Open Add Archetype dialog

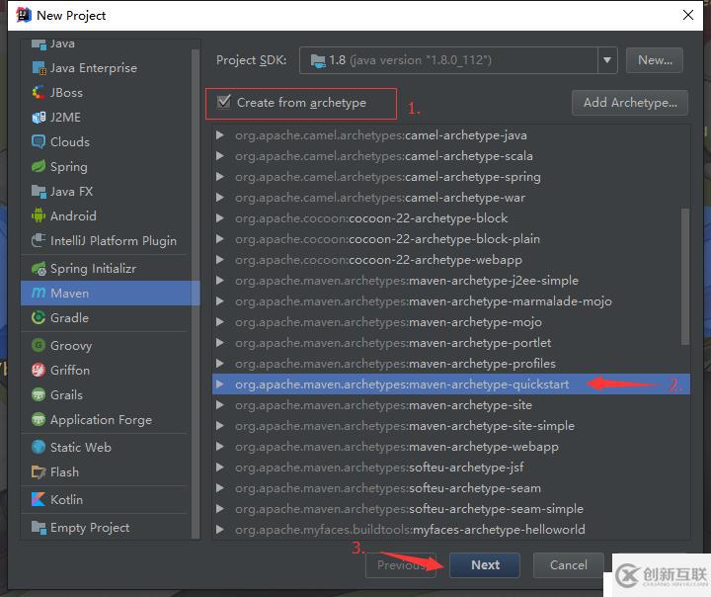coord(630,103)
